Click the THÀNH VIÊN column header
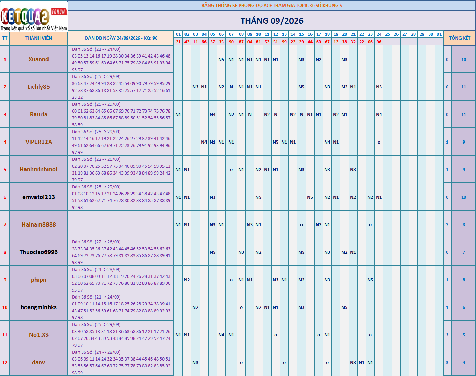This screenshot has width=476, height=376. [x=39, y=38]
